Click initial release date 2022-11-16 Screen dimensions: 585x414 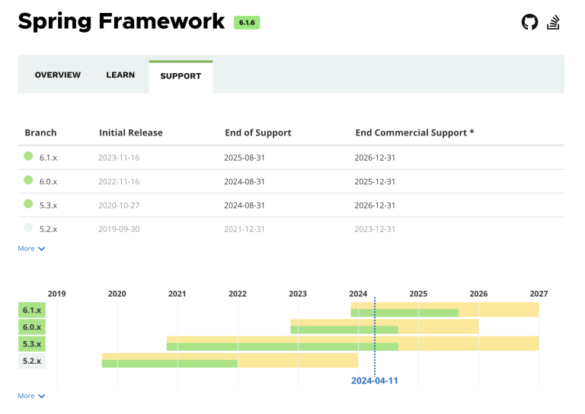coord(119,181)
